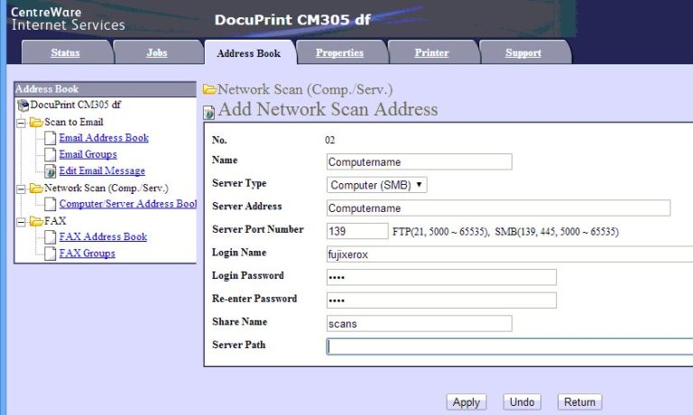
Task: Open the Computer/Server Address Book link
Action: tap(127, 204)
